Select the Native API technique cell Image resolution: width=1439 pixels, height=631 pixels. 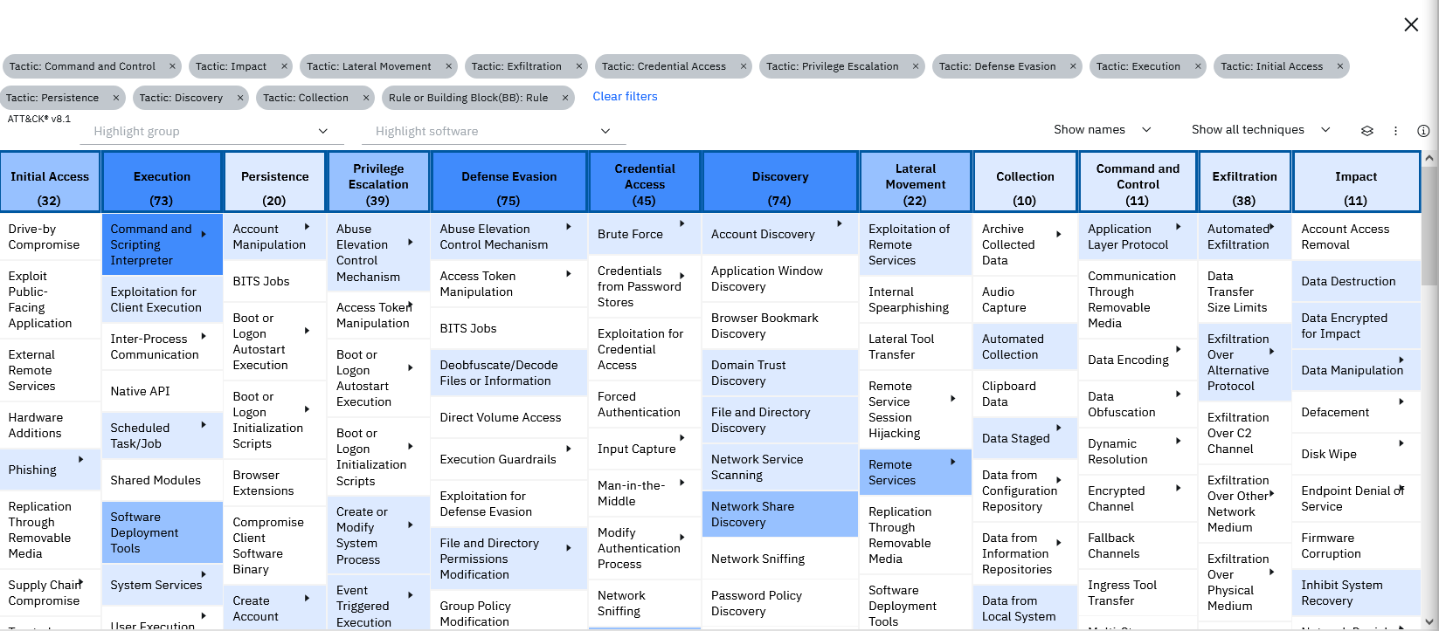(163, 391)
